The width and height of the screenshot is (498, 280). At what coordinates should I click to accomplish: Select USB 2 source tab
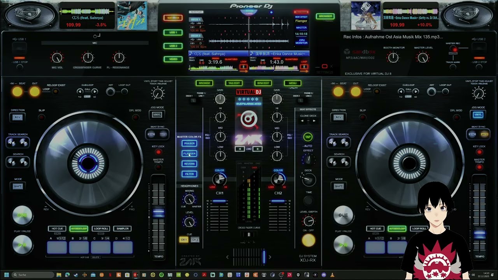click(173, 46)
